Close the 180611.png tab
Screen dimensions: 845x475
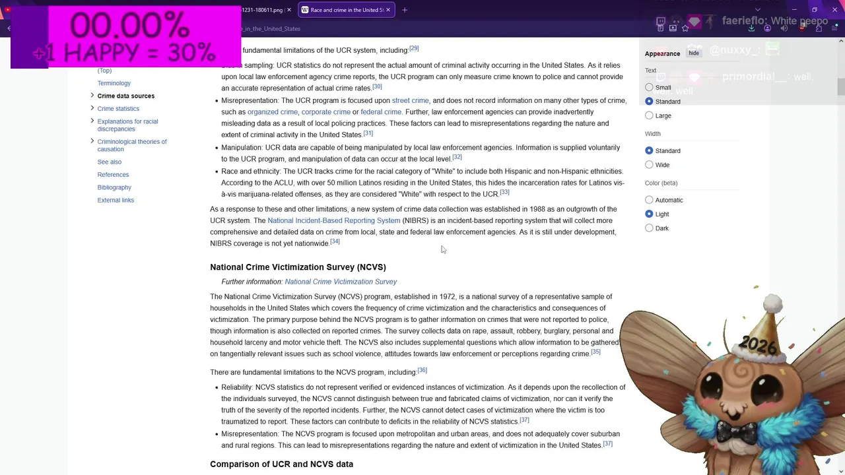click(x=289, y=10)
